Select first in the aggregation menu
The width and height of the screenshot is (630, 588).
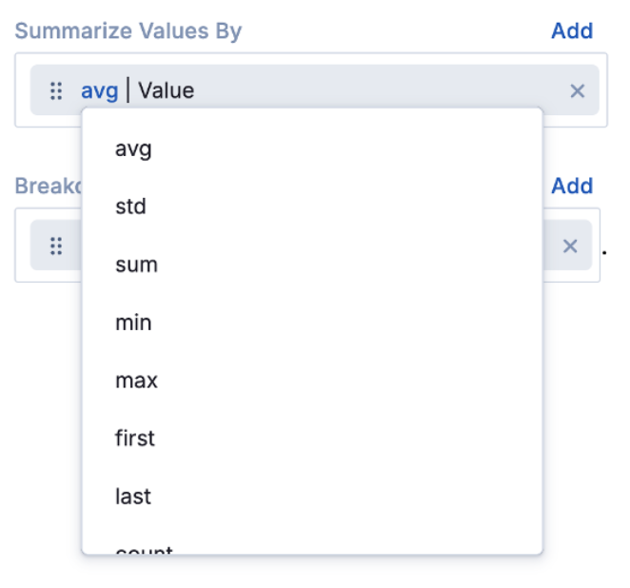tap(134, 439)
